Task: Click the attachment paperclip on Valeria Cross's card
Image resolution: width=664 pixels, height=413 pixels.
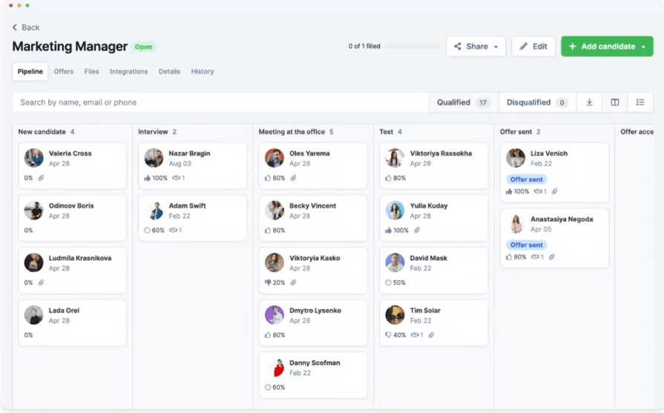Action: (x=42, y=178)
